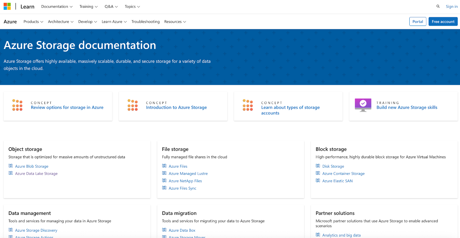Click the document icon next to Azure Managed Lustre
The height and width of the screenshot is (238, 460).
(x=164, y=173)
